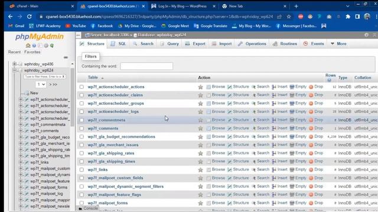Click the browser forward arrow
378x212 pixels.
[19, 16]
